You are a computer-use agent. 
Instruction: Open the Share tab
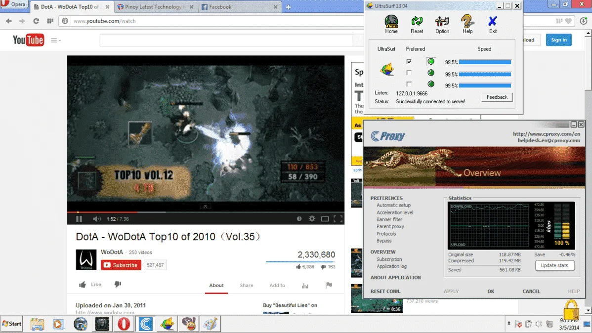point(247,286)
